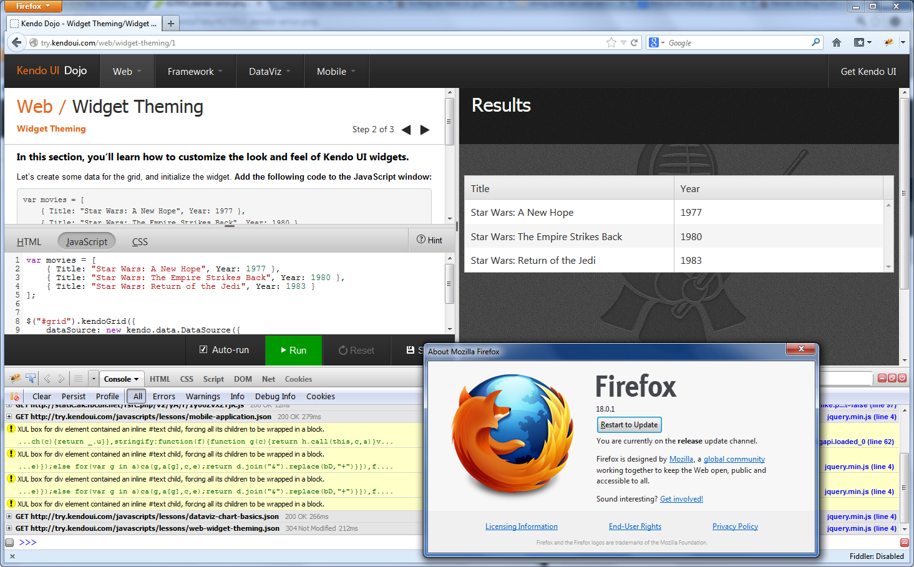Open the Firebug Script panel
Image resolution: width=914 pixels, height=567 pixels.
213,379
